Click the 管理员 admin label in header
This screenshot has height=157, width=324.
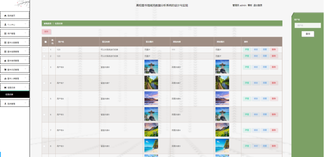239,5
